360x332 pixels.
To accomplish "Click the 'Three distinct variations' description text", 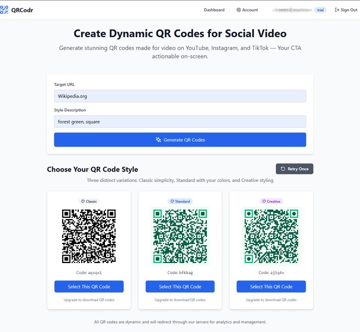I will click(x=180, y=180).
